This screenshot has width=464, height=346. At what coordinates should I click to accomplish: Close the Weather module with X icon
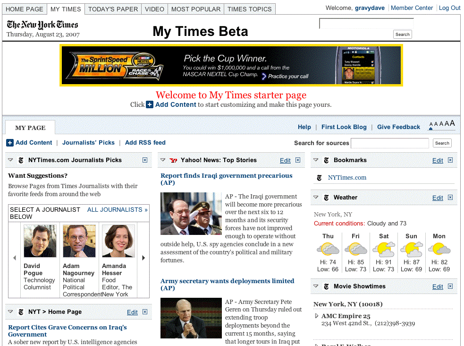tap(450, 198)
